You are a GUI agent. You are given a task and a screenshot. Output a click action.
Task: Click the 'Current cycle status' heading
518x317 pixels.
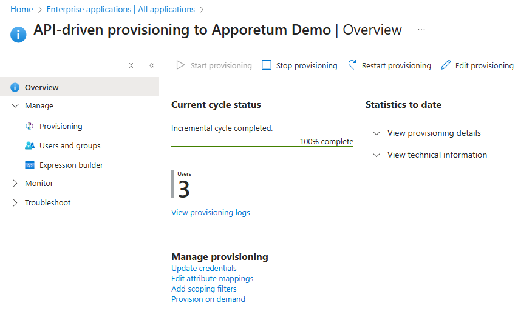[216, 105]
